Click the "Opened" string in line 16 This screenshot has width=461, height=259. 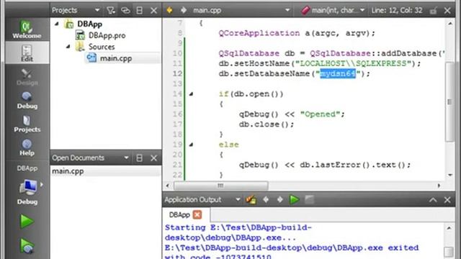320,114
